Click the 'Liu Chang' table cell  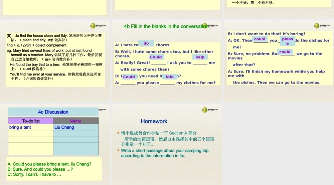pos(76,127)
